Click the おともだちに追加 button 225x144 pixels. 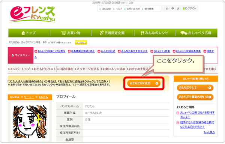(144, 83)
